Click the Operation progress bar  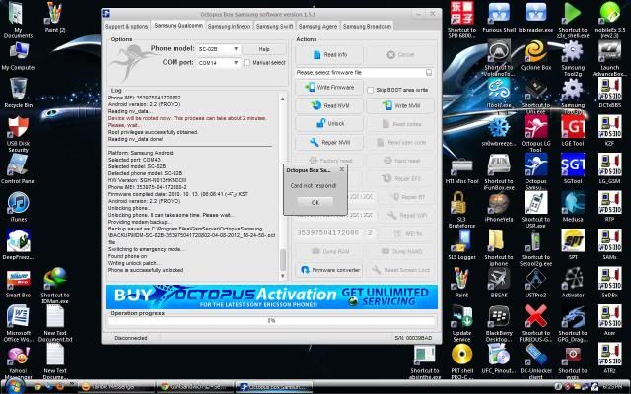272,321
